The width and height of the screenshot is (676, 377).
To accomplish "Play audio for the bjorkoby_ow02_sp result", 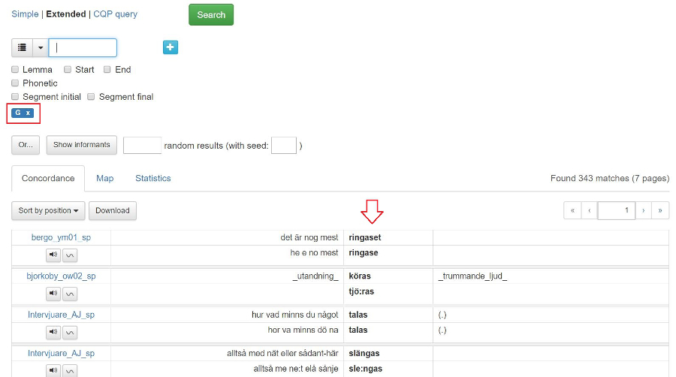I will point(53,293).
